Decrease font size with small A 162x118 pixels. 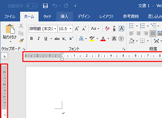84,29
